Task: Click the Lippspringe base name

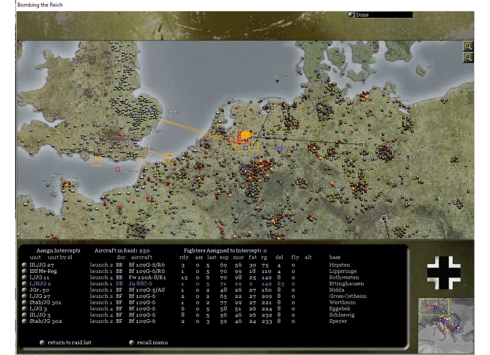Action: tap(343, 272)
